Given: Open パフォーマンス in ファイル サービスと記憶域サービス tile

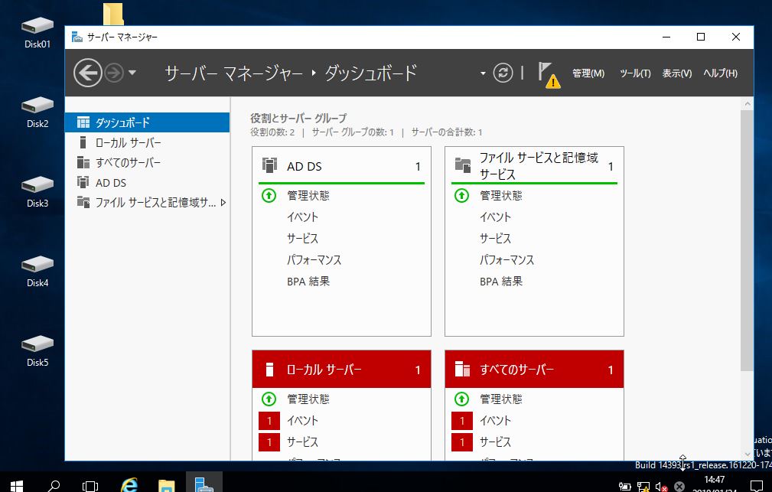Looking at the screenshot, I should [x=507, y=260].
